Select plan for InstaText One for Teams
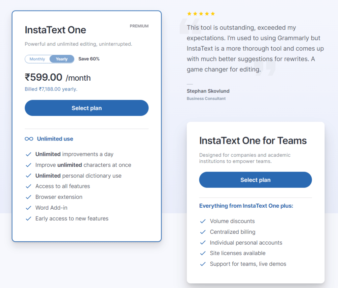The height and width of the screenshot is (288, 338). coord(255,180)
